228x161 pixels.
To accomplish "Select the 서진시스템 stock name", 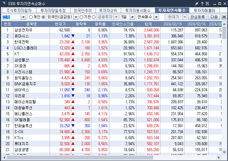I will pyautogui.click(x=23, y=72).
